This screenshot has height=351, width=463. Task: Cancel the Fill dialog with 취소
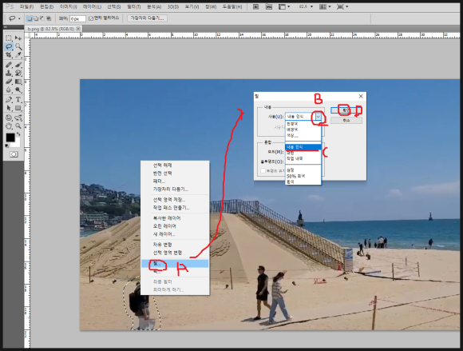(x=346, y=121)
